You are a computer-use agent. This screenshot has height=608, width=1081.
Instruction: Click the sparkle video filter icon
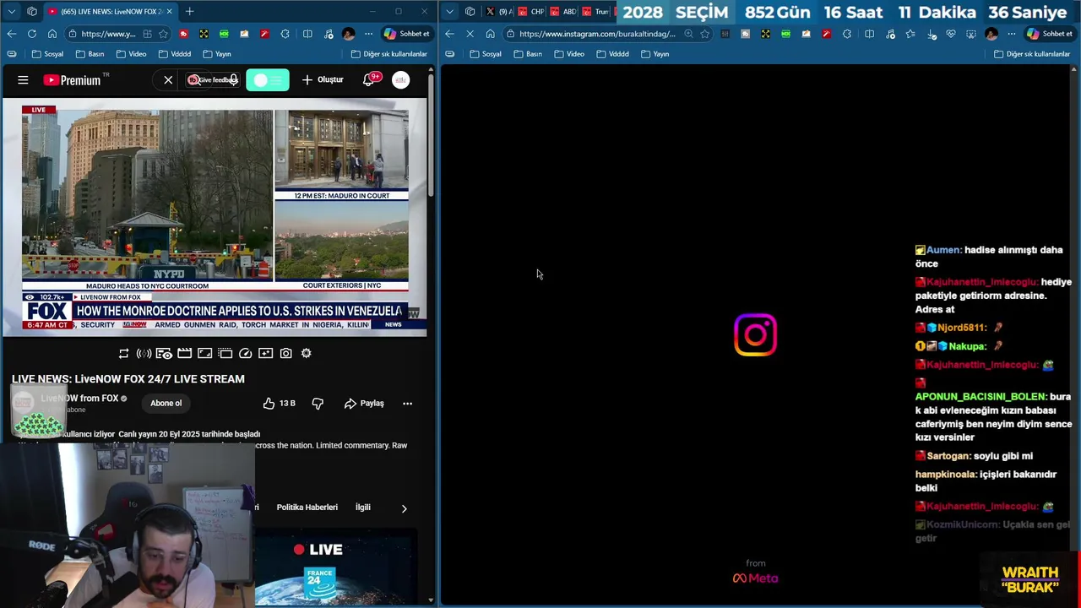coord(265,353)
